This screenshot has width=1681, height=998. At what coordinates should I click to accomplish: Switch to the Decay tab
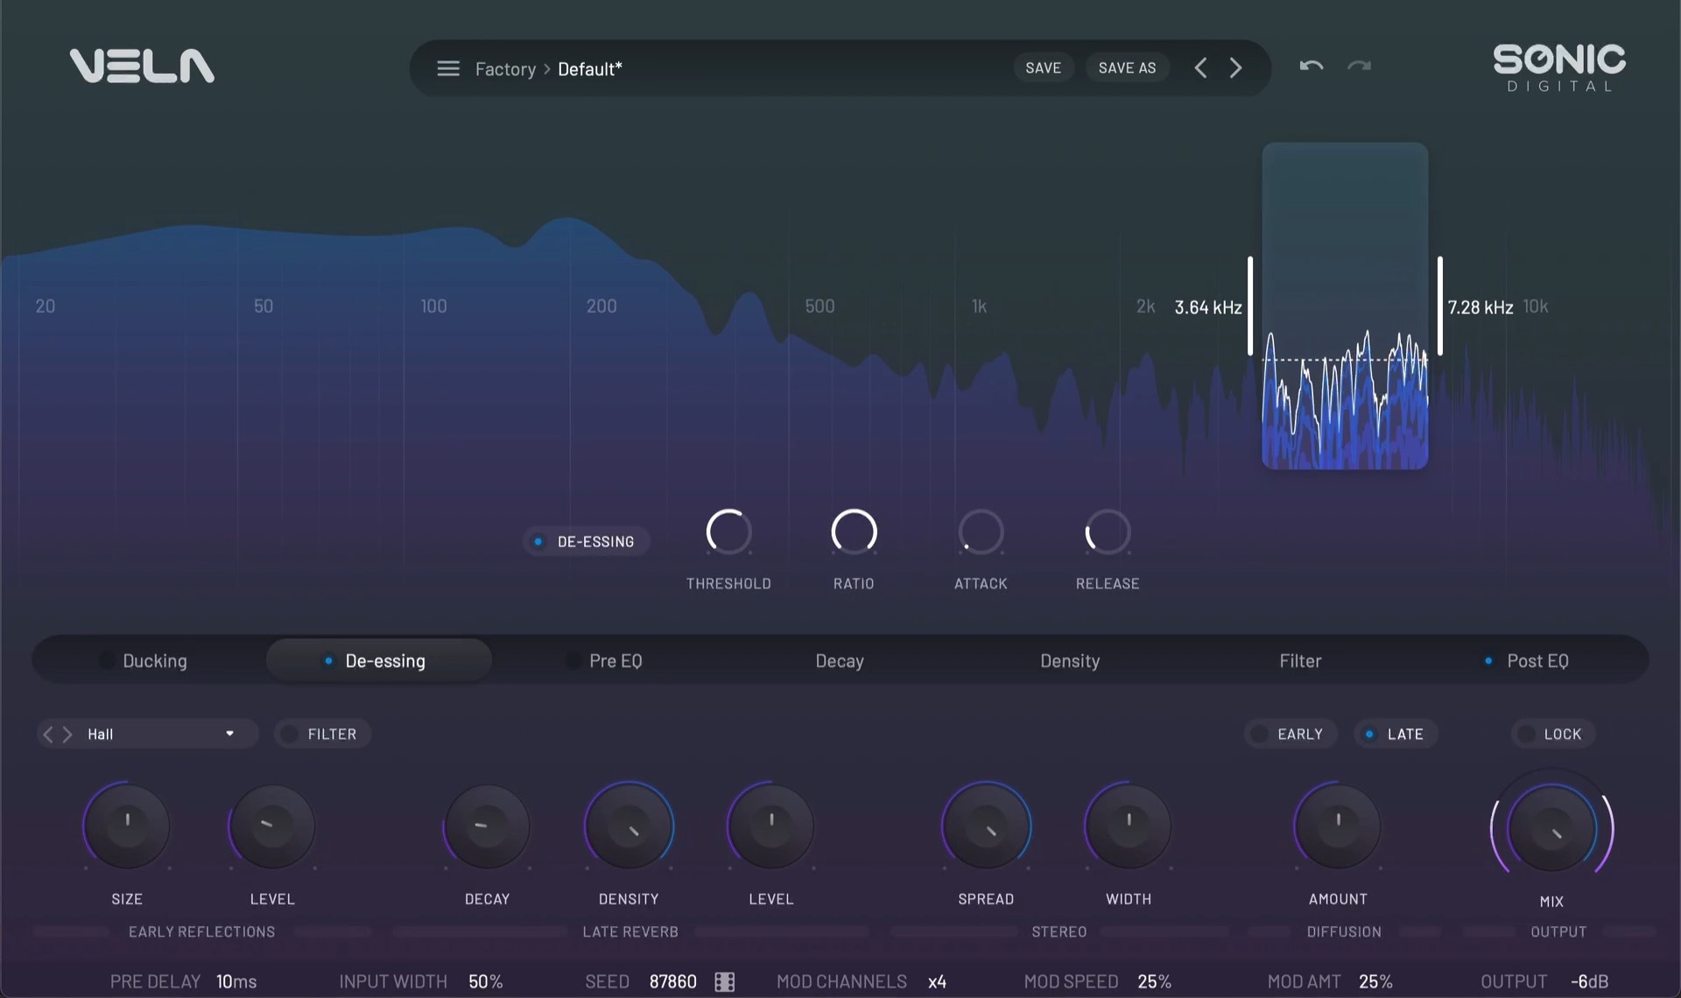840,661
